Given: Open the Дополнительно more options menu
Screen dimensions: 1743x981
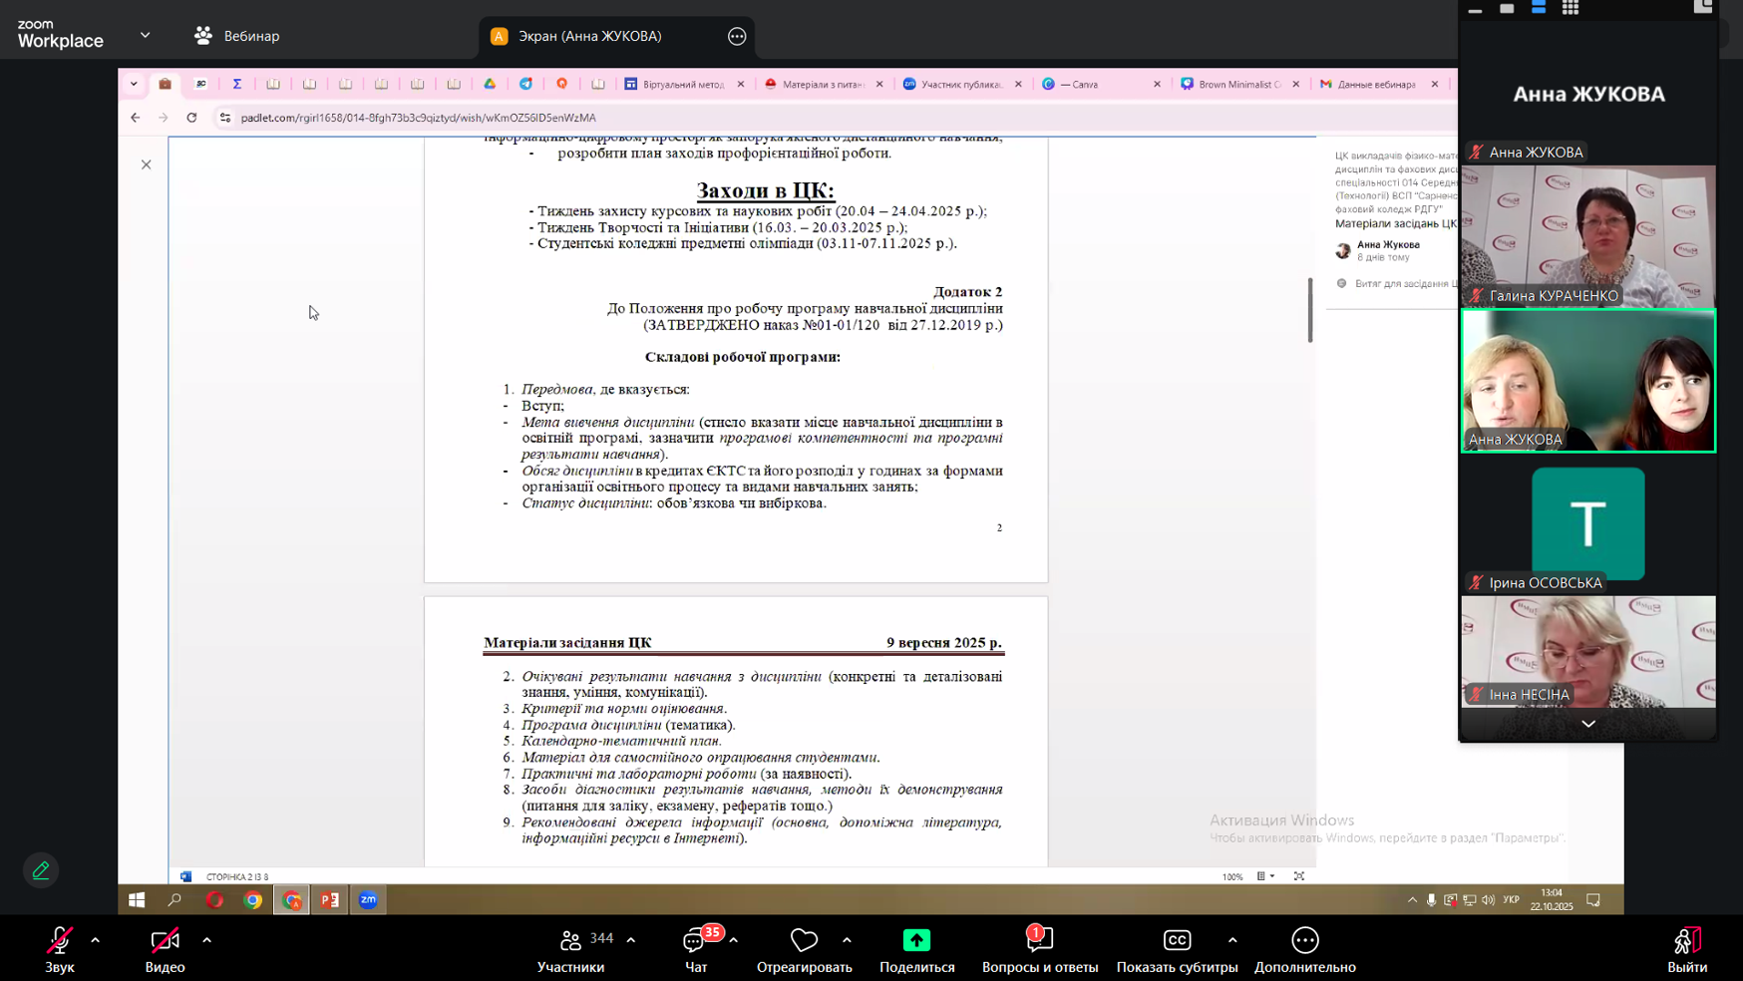Looking at the screenshot, I should 1304,949.
